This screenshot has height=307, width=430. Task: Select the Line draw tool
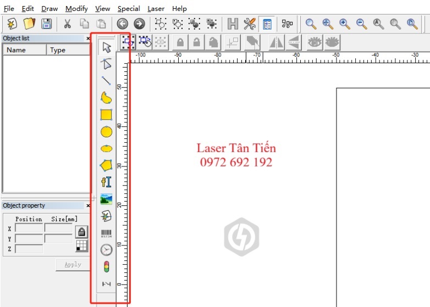click(106, 81)
